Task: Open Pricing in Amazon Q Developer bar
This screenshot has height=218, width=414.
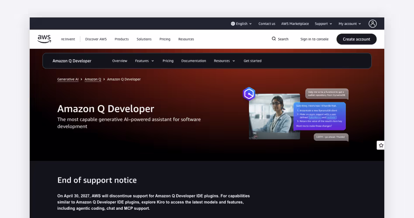Action: click(168, 61)
